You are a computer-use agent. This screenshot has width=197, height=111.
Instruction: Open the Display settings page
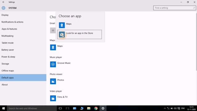[x=23, y=15]
